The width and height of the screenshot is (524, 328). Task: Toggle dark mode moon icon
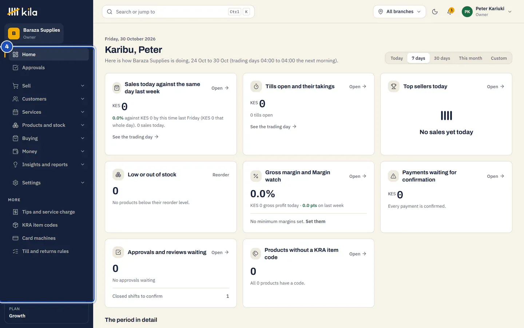click(x=435, y=12)
